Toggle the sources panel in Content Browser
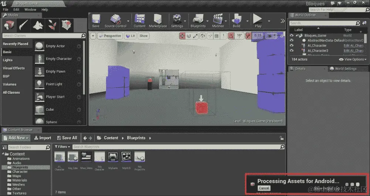Screen dimensions: 370x196 coord(4,147)
